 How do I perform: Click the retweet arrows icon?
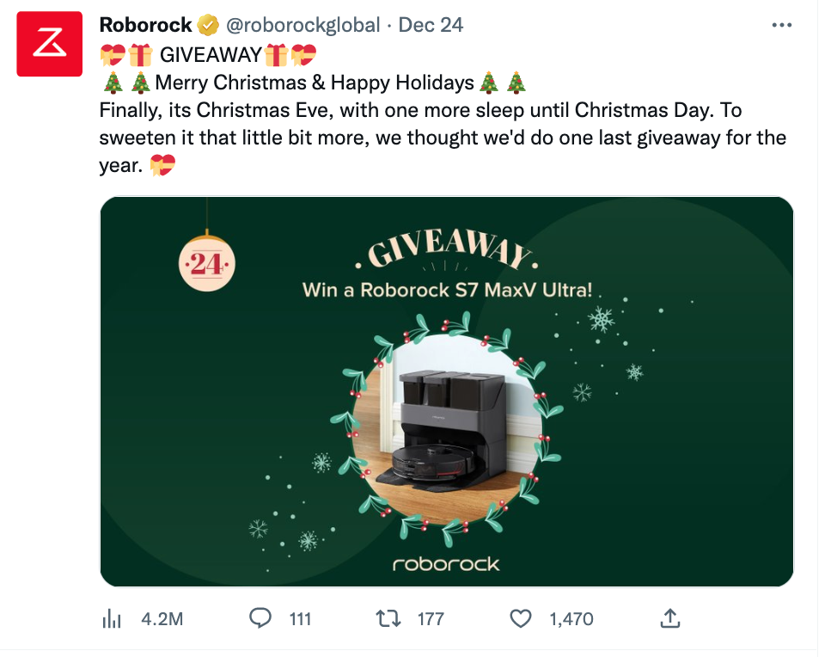pos(388,618)
